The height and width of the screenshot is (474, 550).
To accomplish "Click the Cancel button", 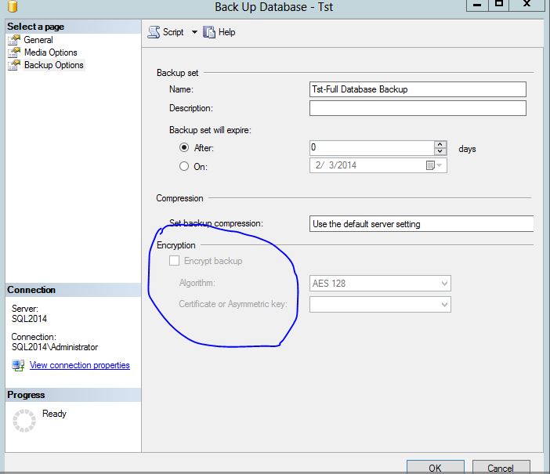I will [x=500, y=467].
